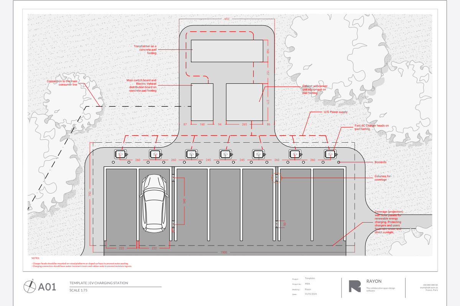
Task: Select the transformer rectangle on the concrete pad
Action: tap(226, 50)
